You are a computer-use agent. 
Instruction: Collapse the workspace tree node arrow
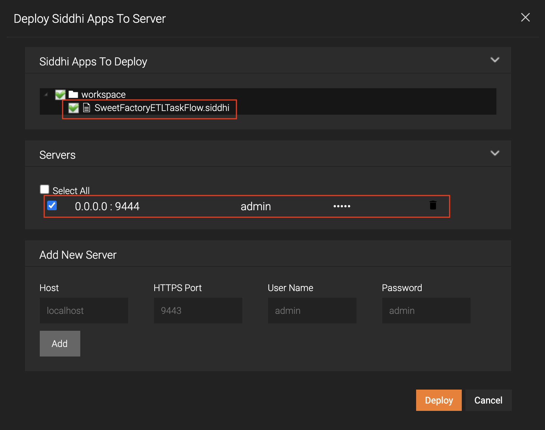coord(46,94)
